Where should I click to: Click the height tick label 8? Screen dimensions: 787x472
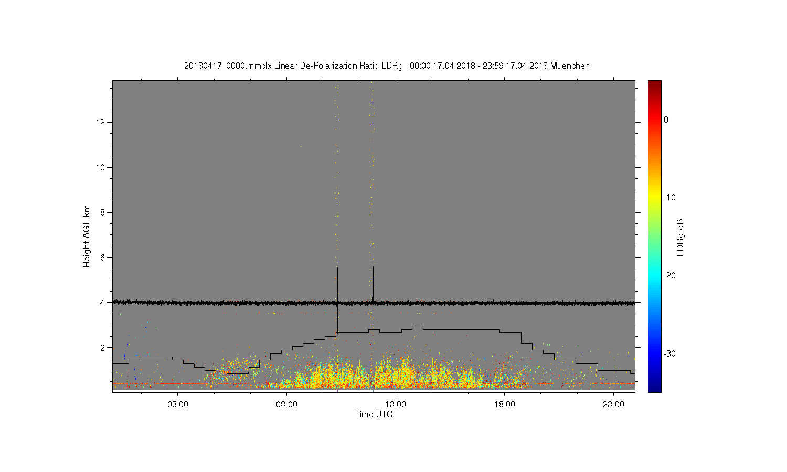point(103,212)
